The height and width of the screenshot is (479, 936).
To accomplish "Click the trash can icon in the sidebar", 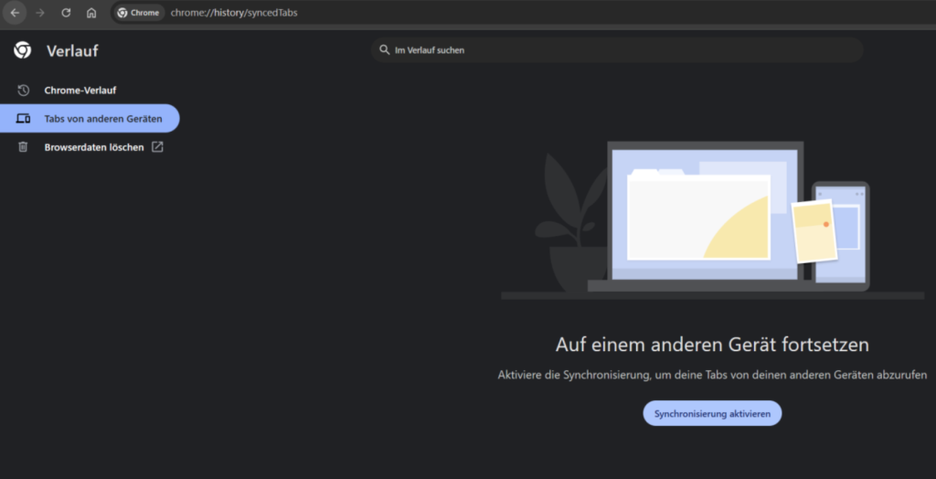I will pos(24,147).
